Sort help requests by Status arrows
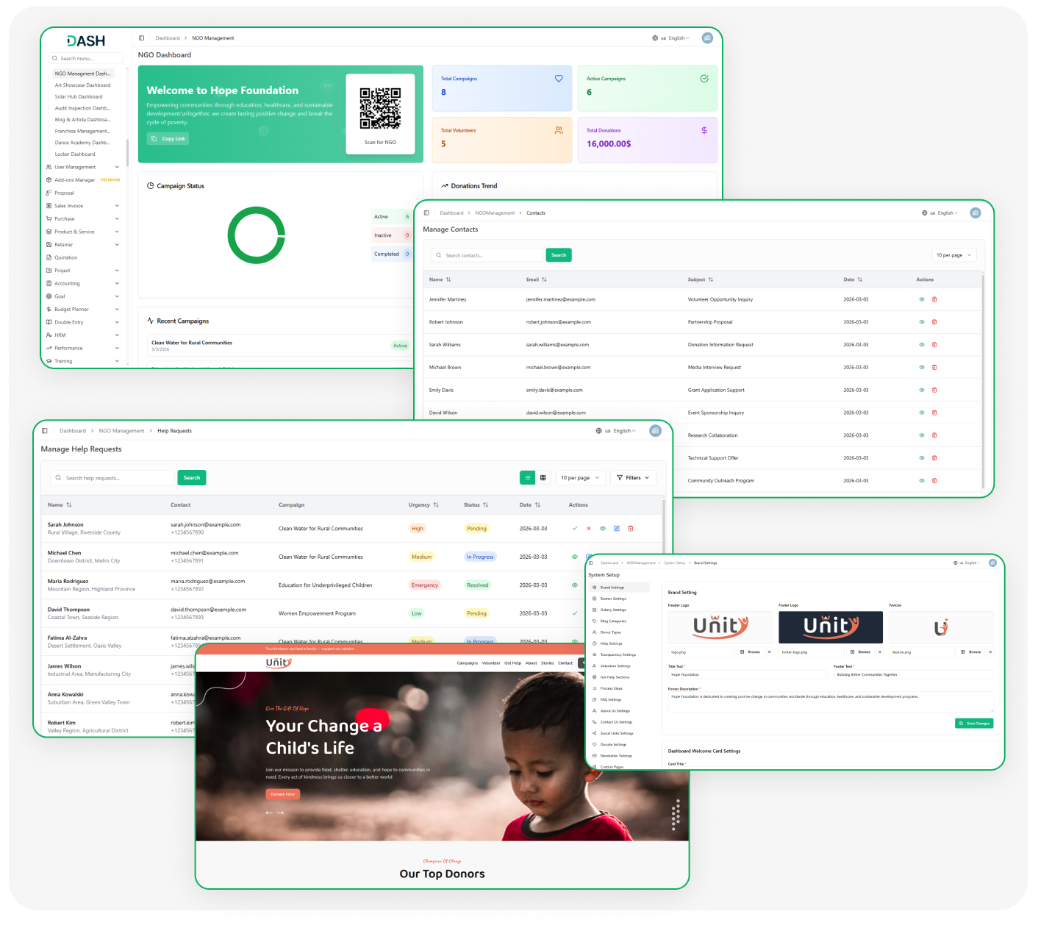This screenshot has width=1038, height=928. click(485, 505)
